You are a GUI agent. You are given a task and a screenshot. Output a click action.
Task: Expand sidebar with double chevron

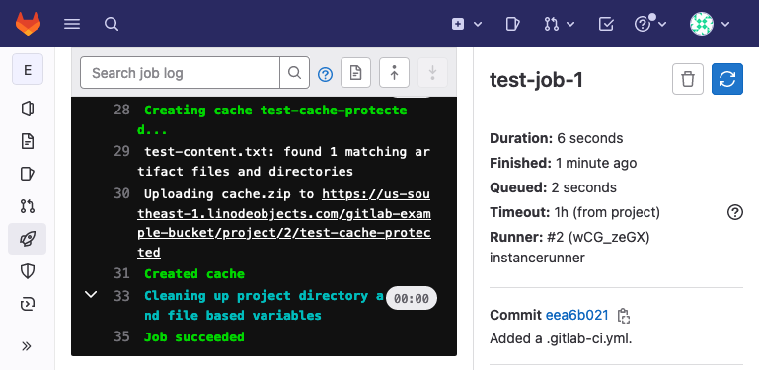click(x=27, y=346)
